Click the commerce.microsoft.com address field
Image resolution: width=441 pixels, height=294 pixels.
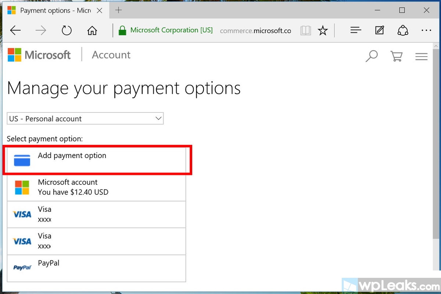pos(255,31)
